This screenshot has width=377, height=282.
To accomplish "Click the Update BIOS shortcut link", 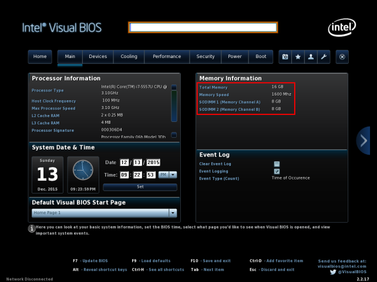I will click(x=95, y=261).
